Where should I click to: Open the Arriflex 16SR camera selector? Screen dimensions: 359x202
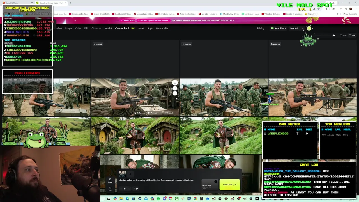point(209,185)
